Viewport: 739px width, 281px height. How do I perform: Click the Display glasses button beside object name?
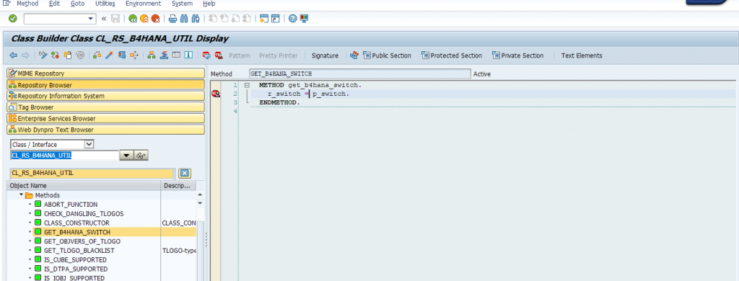coord(141,156)
